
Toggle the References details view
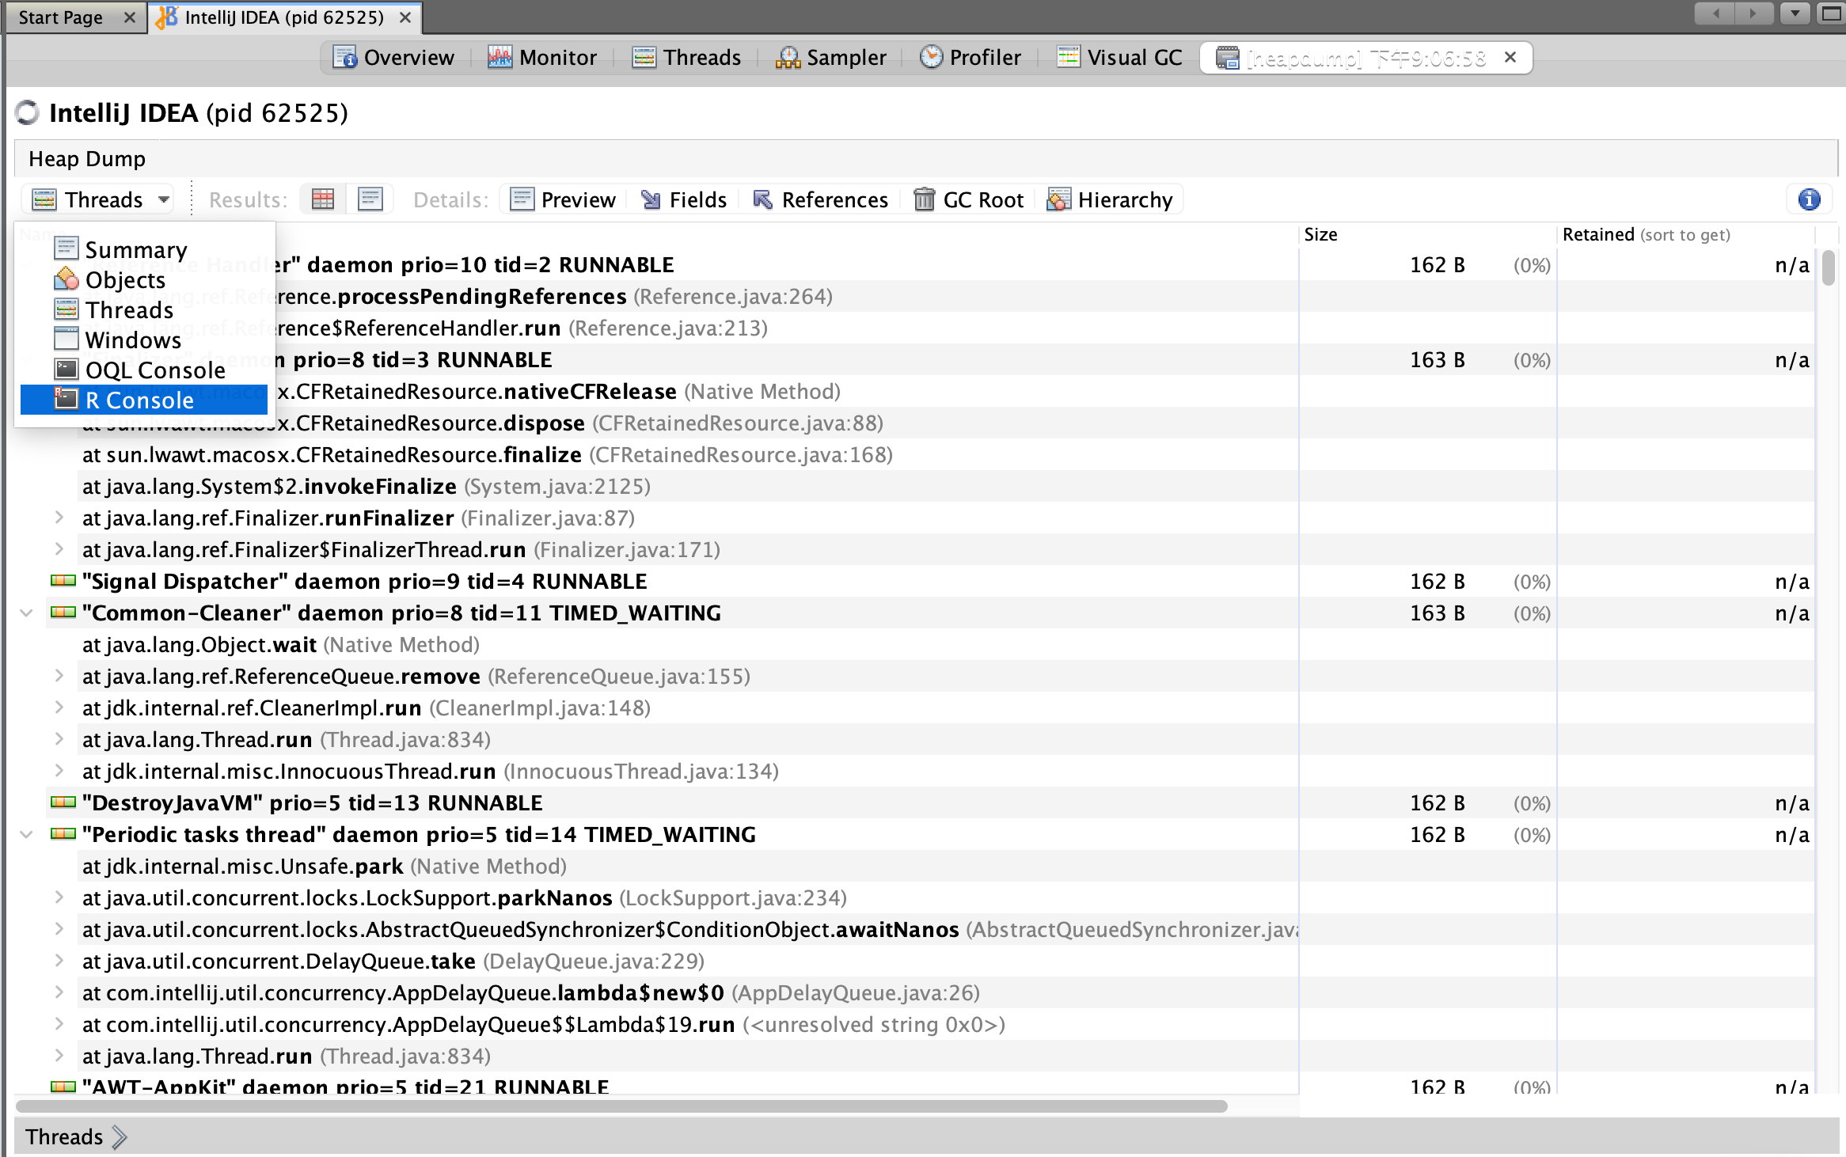point(821,199)
